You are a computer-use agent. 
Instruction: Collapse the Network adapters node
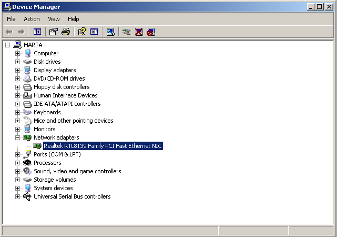(x=17, y=137)
